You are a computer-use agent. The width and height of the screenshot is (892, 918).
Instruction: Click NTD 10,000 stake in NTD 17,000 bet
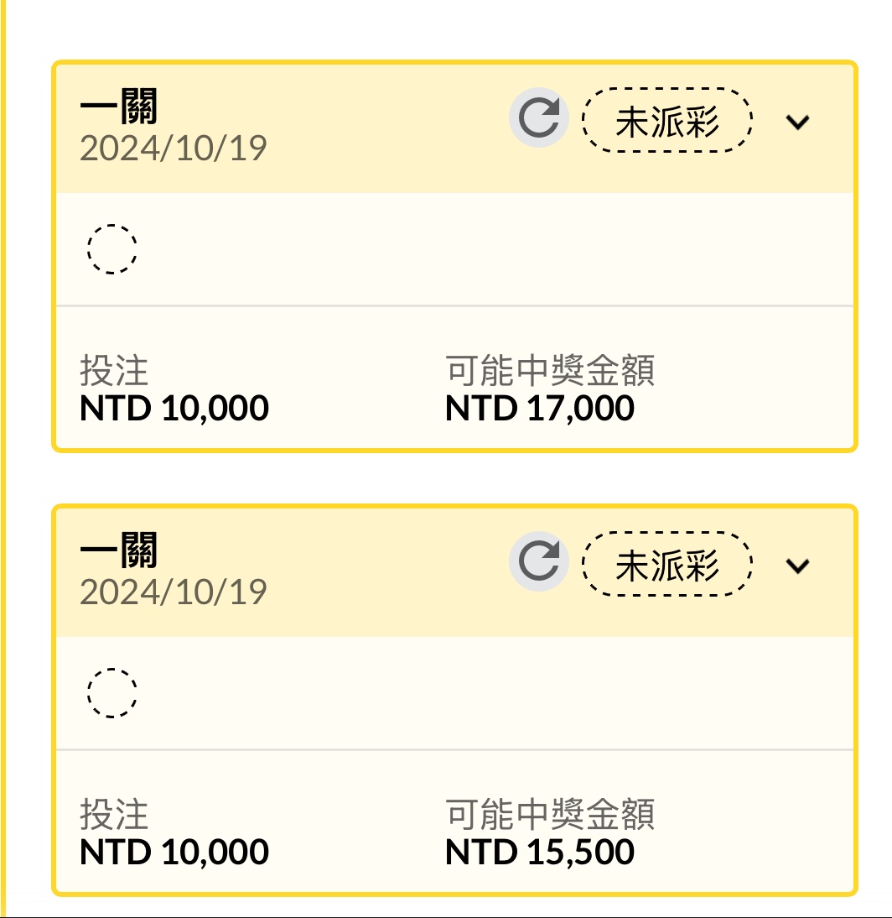click(174, 409)
